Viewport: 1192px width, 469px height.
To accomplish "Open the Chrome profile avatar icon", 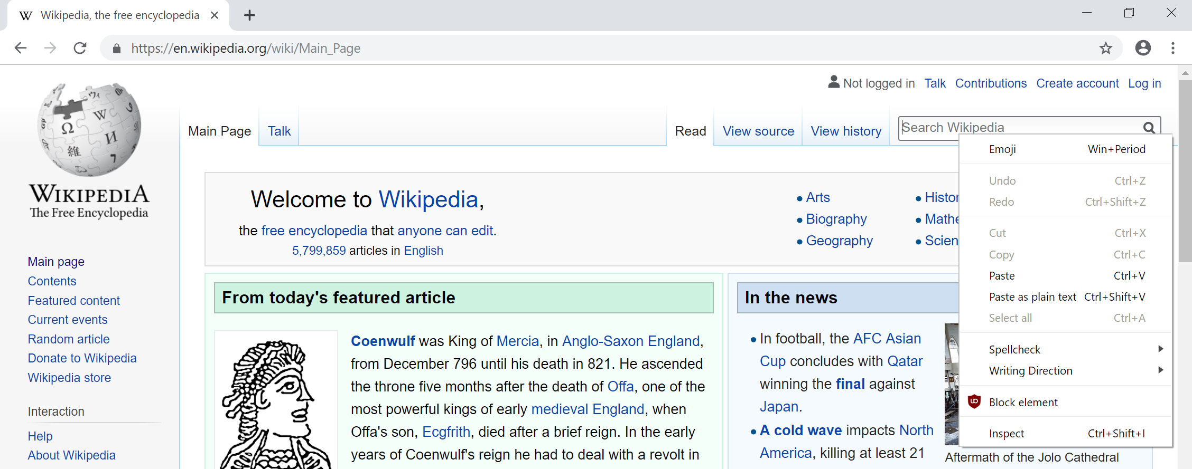I will click(x=1143, y=48).
